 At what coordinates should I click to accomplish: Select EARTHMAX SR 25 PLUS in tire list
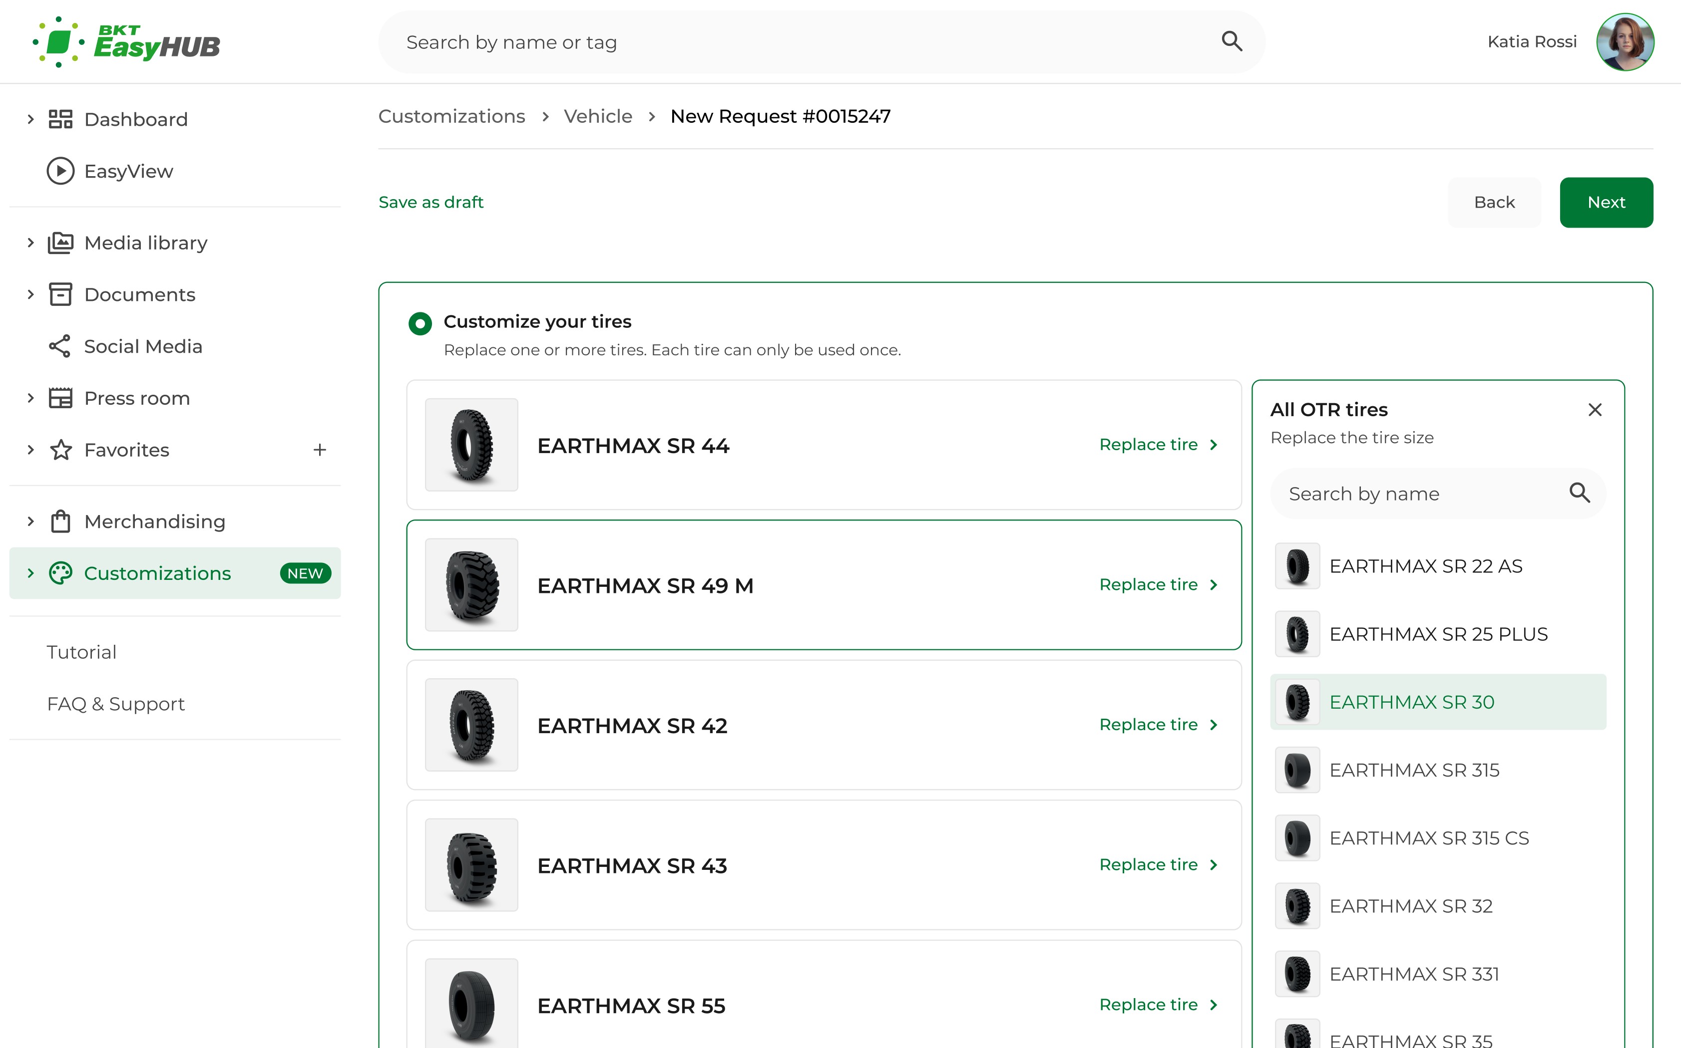point(1438,634)
